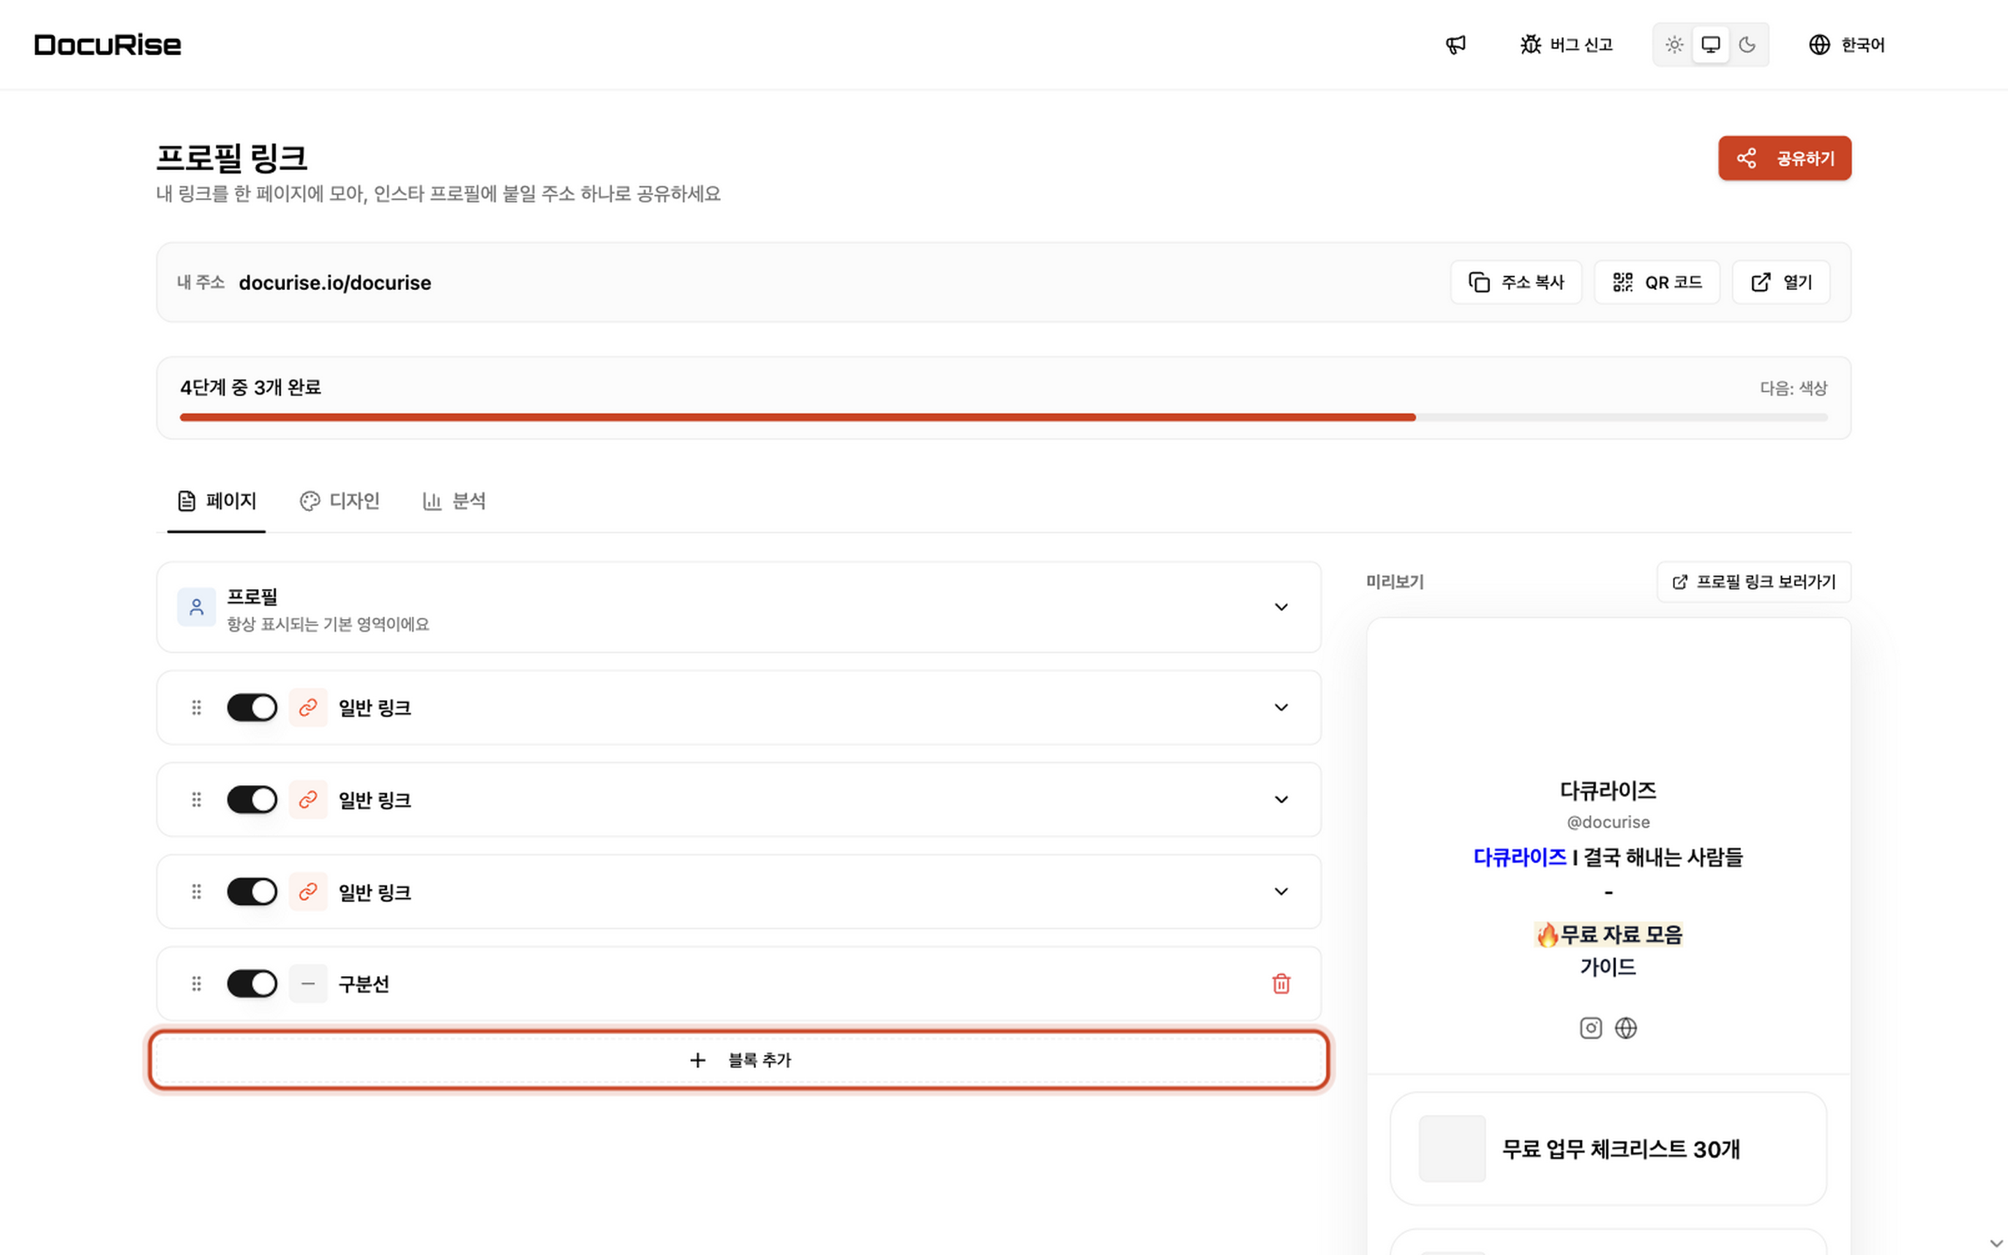Click the @docurise handle in preview
The image size is (2008, 1255).
coord(1608,822)
